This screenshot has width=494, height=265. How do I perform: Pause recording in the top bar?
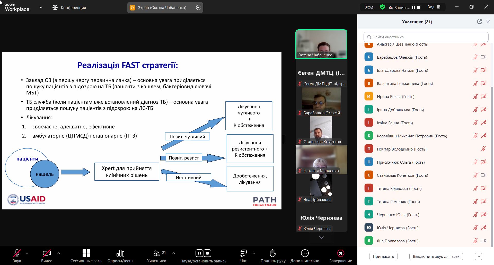(x=413, y=7)
